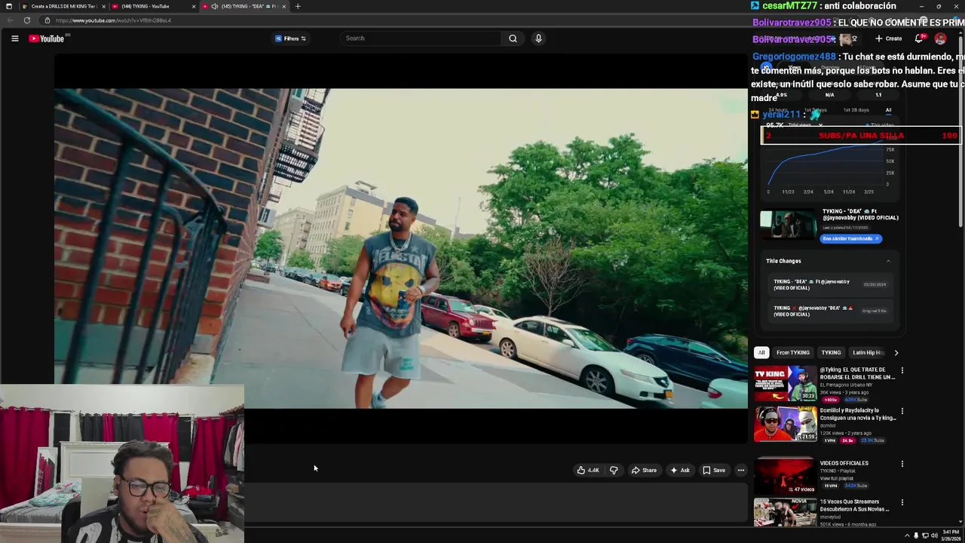965x543 pixels.
Task: Open '15 Veces Que Streamers' video title
Action: pyautogui.click(x=854, y=505)
